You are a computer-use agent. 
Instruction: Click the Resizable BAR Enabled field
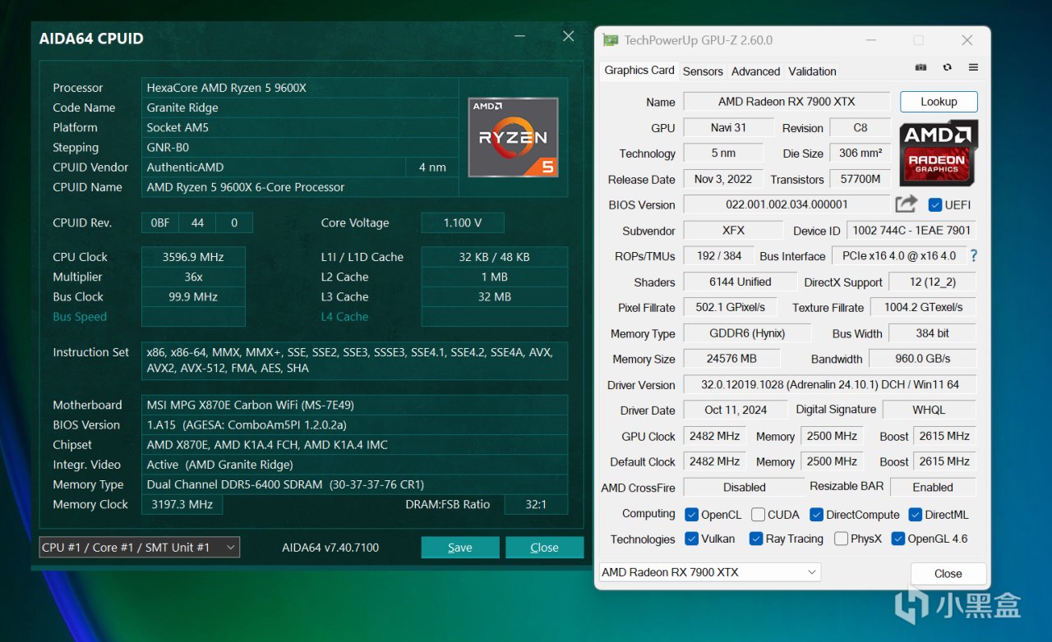pyautogui.click(x=933, y=487)
